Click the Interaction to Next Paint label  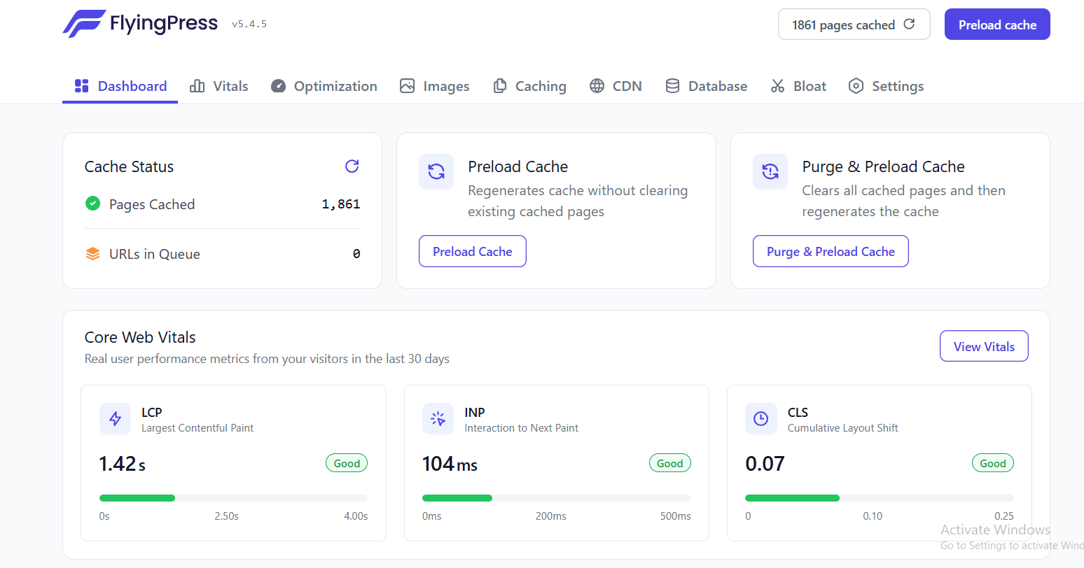tap(522, 428)
